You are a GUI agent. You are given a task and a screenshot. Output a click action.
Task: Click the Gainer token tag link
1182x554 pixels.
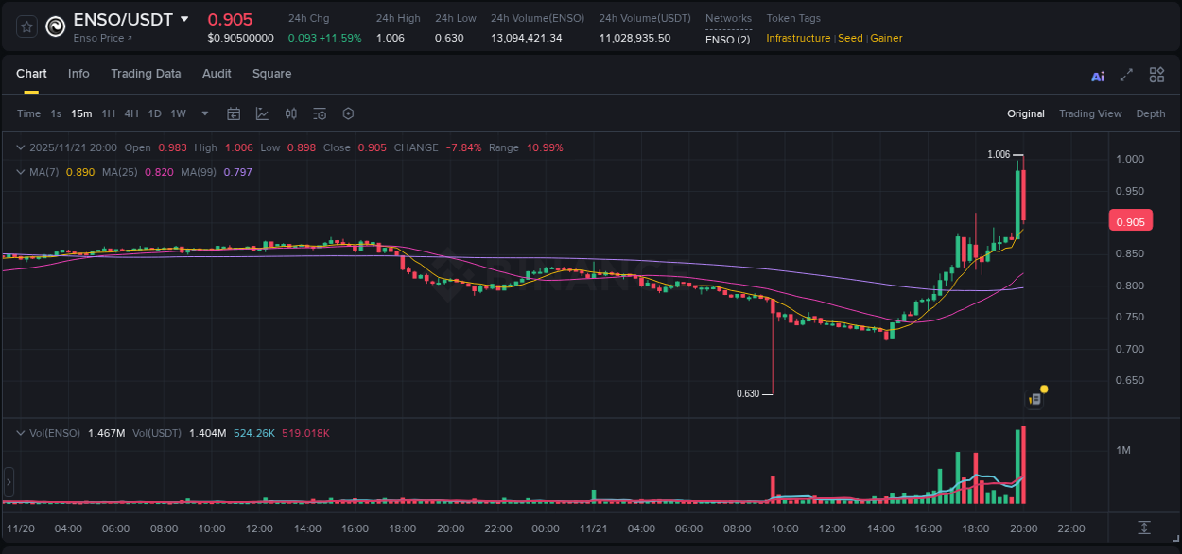click(886, 38)
